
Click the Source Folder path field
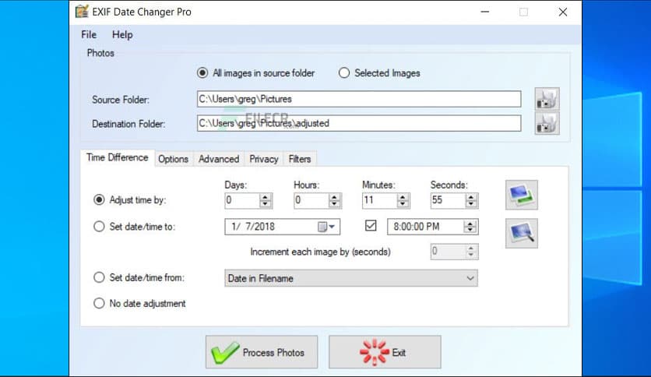click(x=359, y=99)
